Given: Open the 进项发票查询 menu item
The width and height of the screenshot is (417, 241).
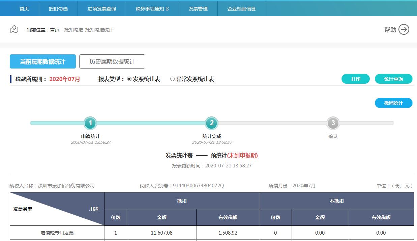Looking at the screenshot, I should click(102, 8).
